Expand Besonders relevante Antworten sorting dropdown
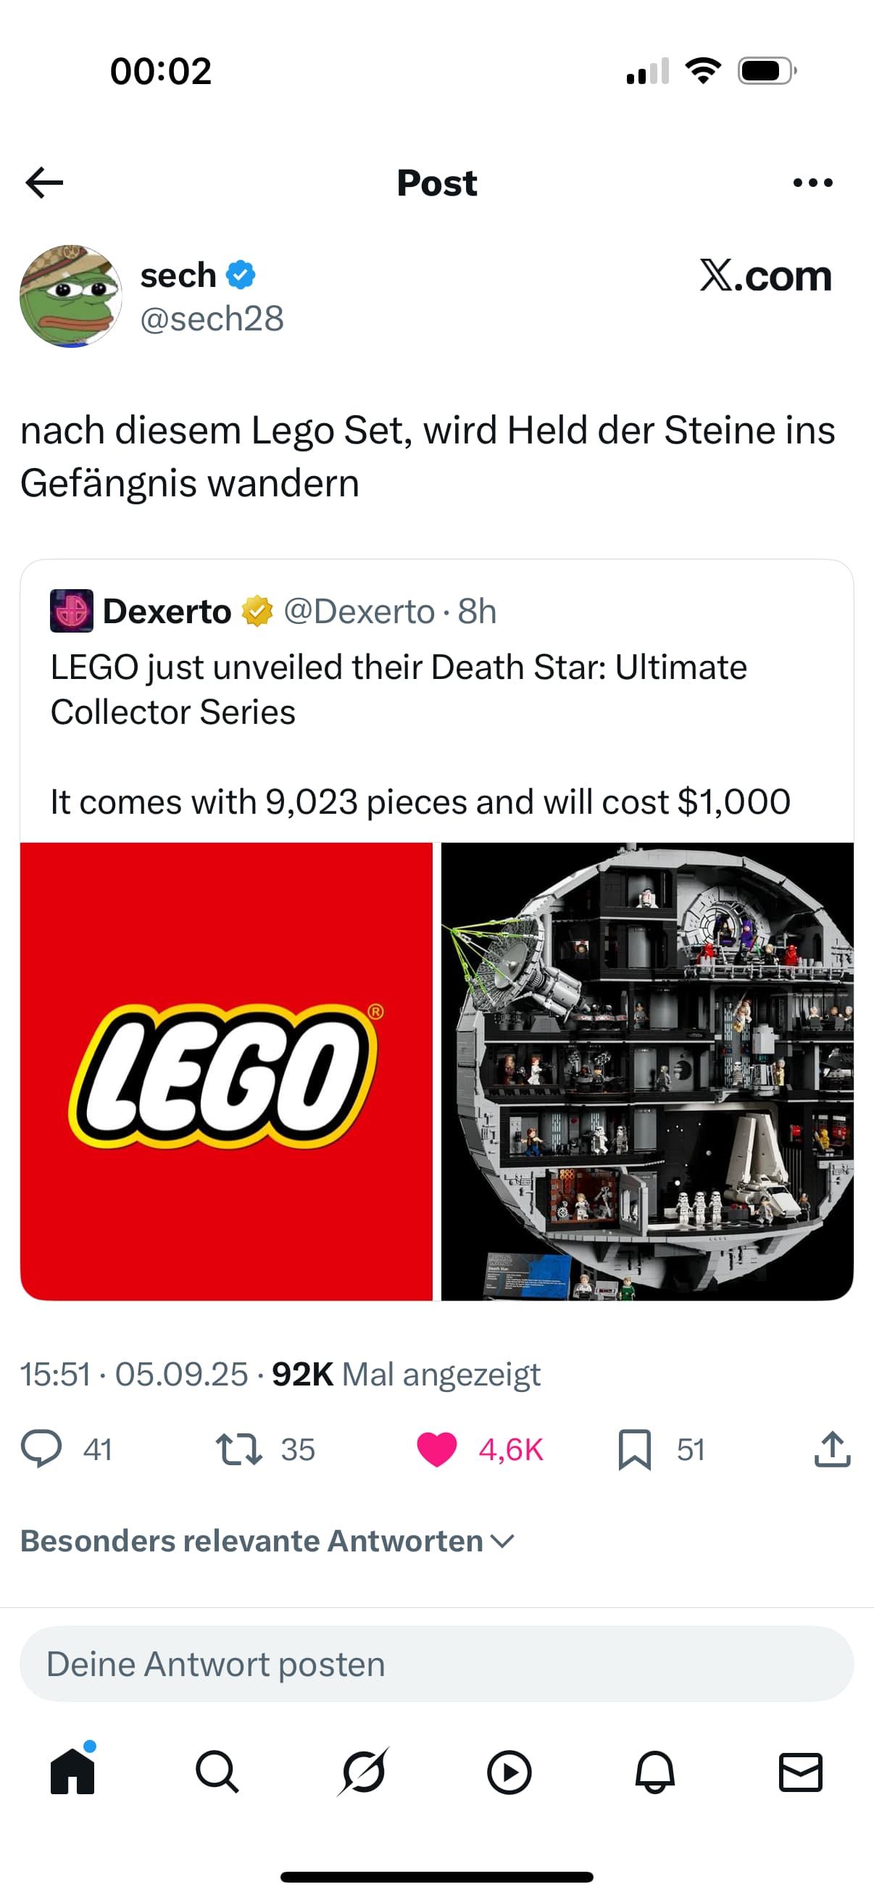 (x=267, y=1541)
